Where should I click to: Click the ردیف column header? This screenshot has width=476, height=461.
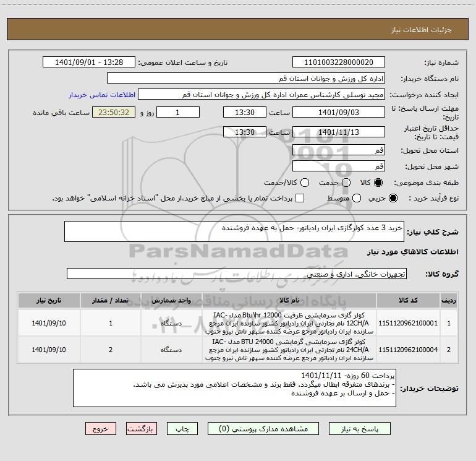449,300
